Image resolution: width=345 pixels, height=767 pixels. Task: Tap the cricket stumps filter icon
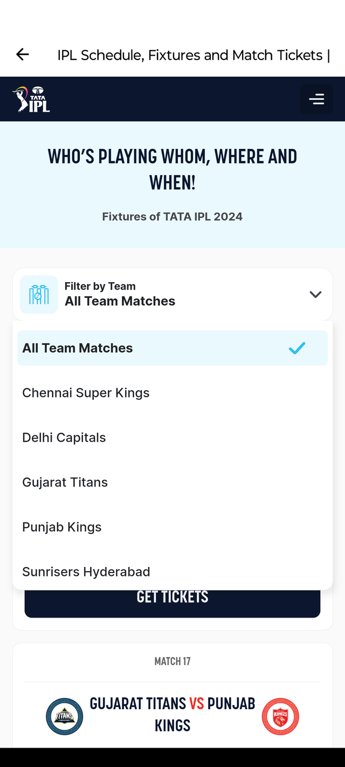(x=39, y=295)
